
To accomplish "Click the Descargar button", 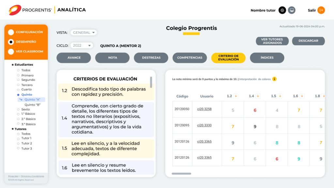I will tap(308, 41).
